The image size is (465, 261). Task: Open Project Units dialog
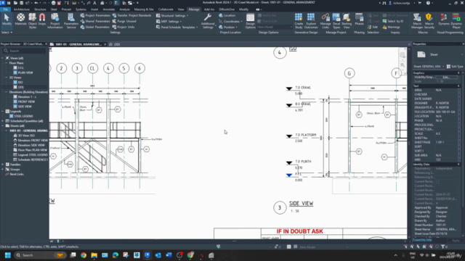point(124,27)
